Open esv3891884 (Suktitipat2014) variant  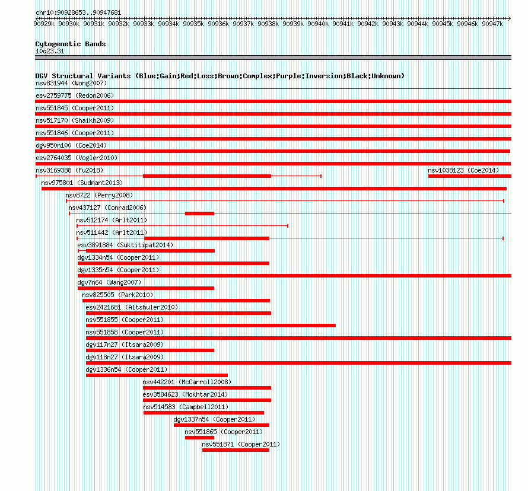[x=125, y=245]
